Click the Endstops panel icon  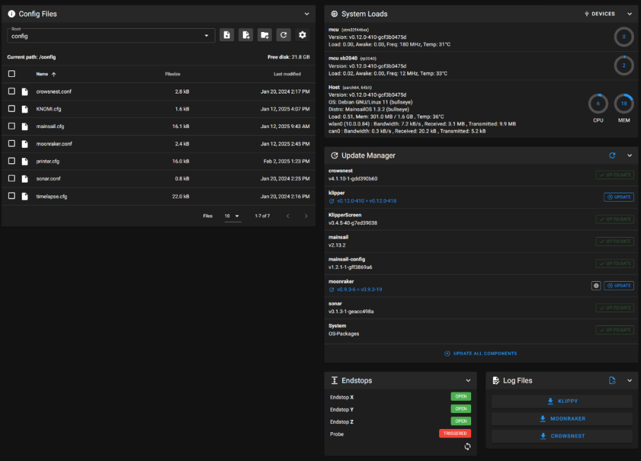(335, 380)
